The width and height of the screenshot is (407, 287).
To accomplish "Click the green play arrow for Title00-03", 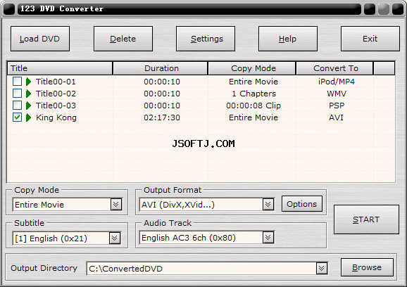I will [x=29, y=106].
